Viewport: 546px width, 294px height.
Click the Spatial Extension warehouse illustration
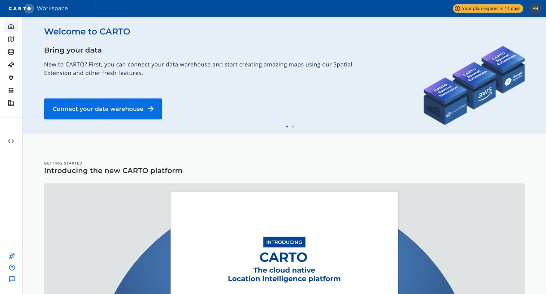point(474,85)
